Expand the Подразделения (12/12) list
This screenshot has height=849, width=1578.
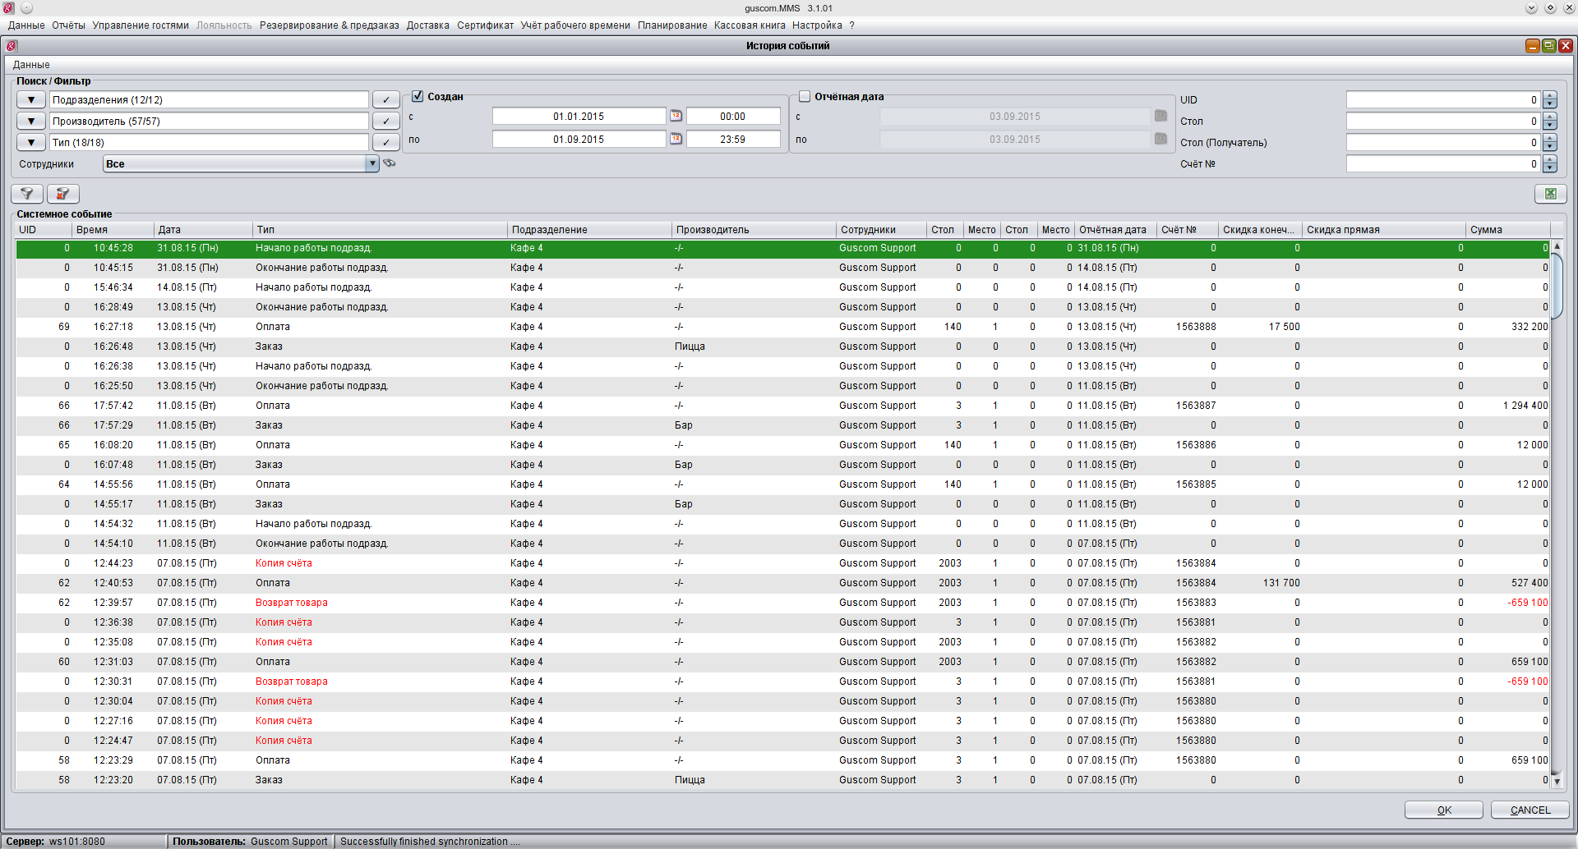click(x=31, y=100)
